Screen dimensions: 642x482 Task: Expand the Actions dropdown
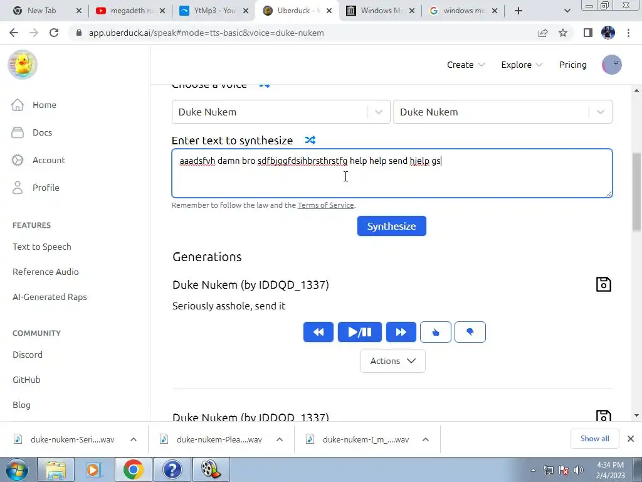[x=392, y=361]
